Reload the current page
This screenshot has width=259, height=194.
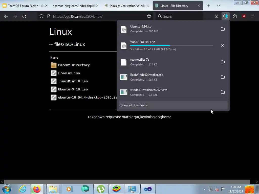point(24,16)
